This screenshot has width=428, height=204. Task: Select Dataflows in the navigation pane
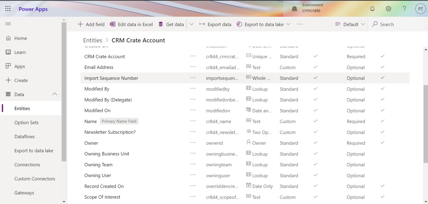pyautogui.click(x=25, y=136)
